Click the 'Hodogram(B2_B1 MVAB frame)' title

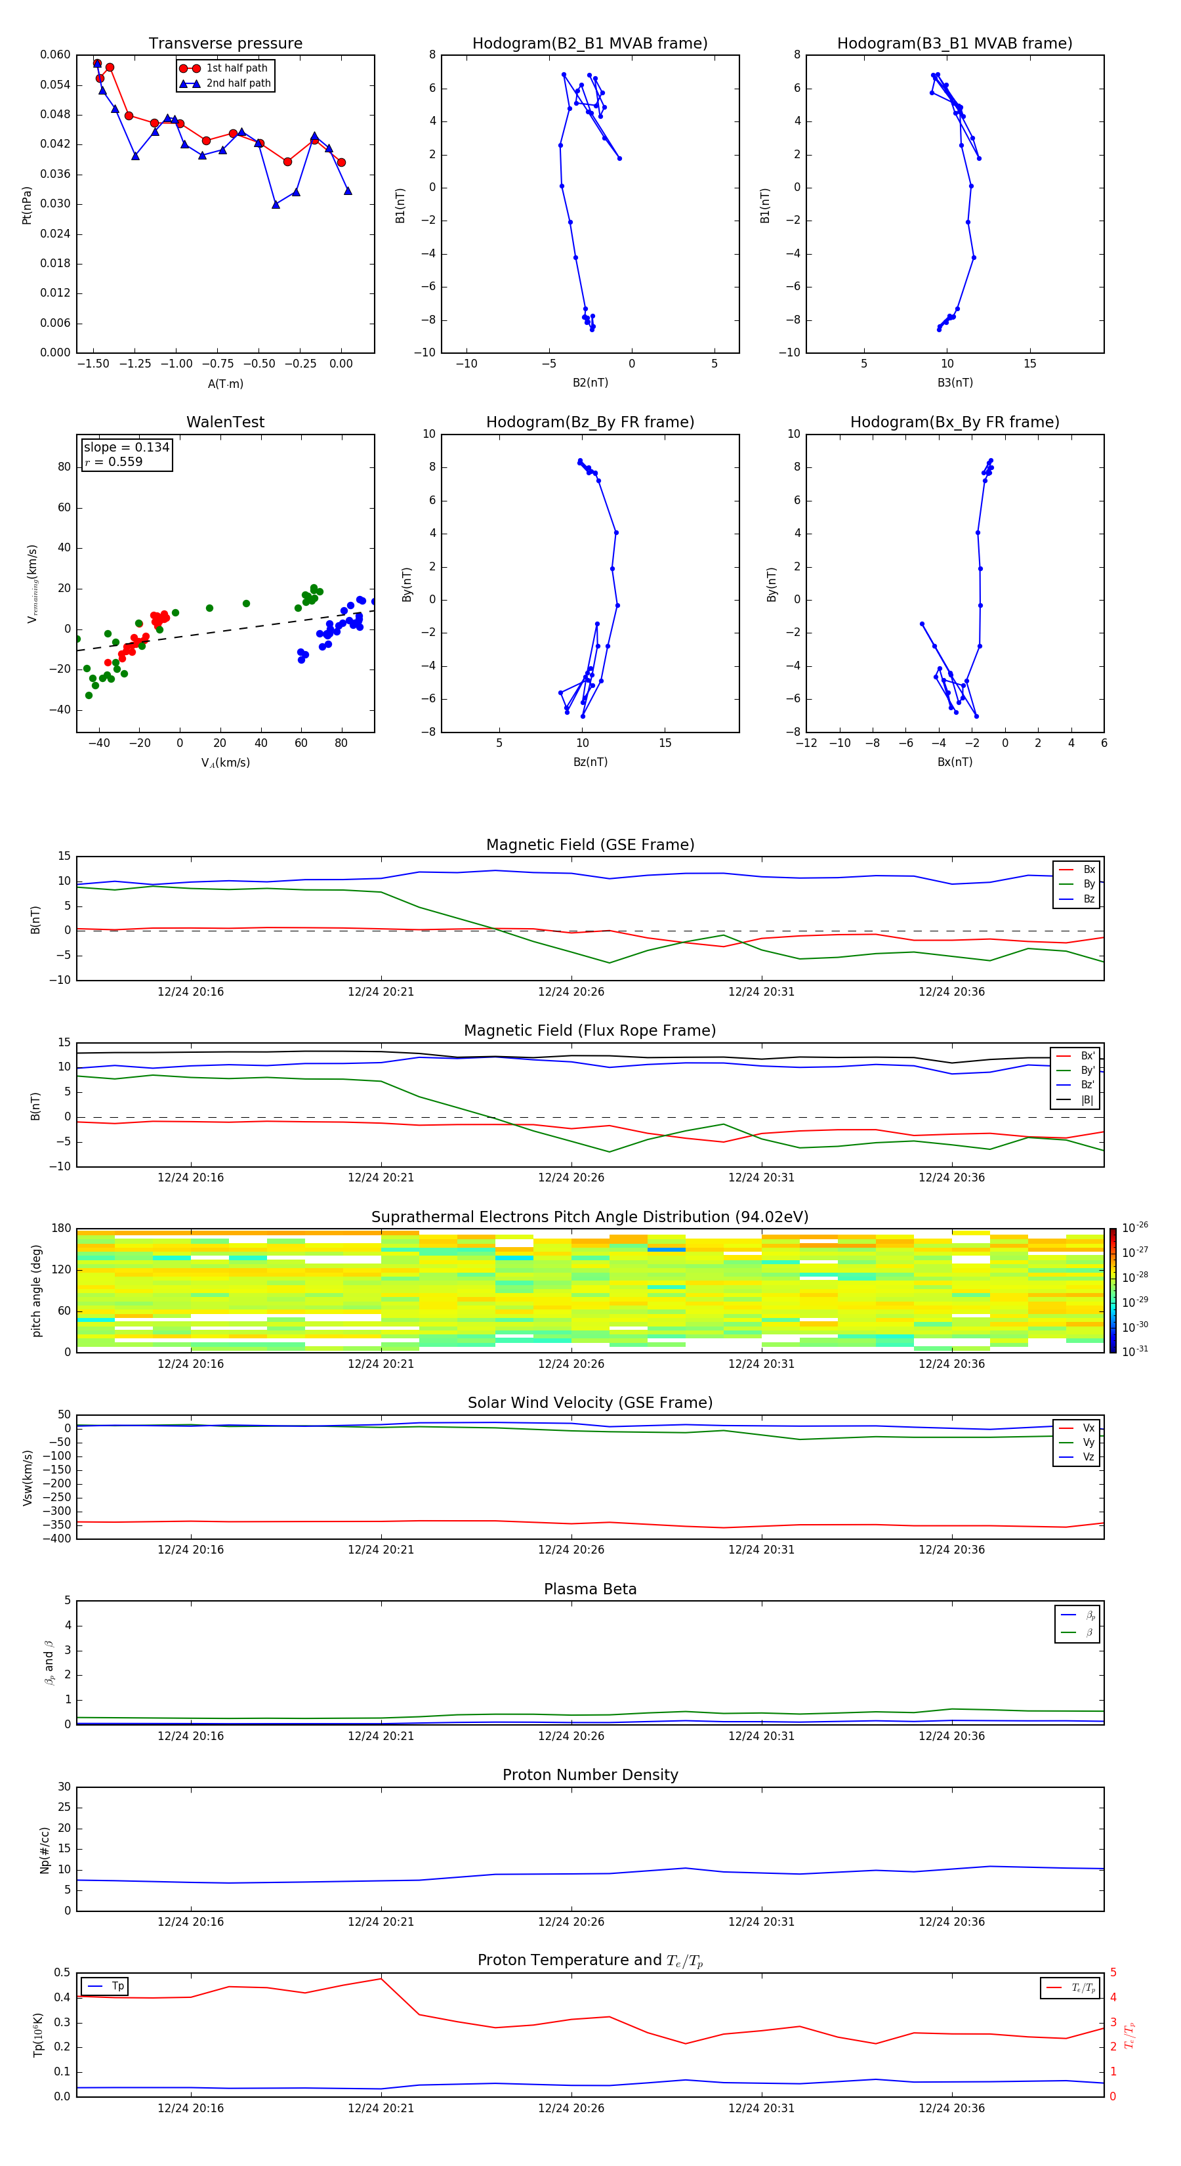coord(590,44)
